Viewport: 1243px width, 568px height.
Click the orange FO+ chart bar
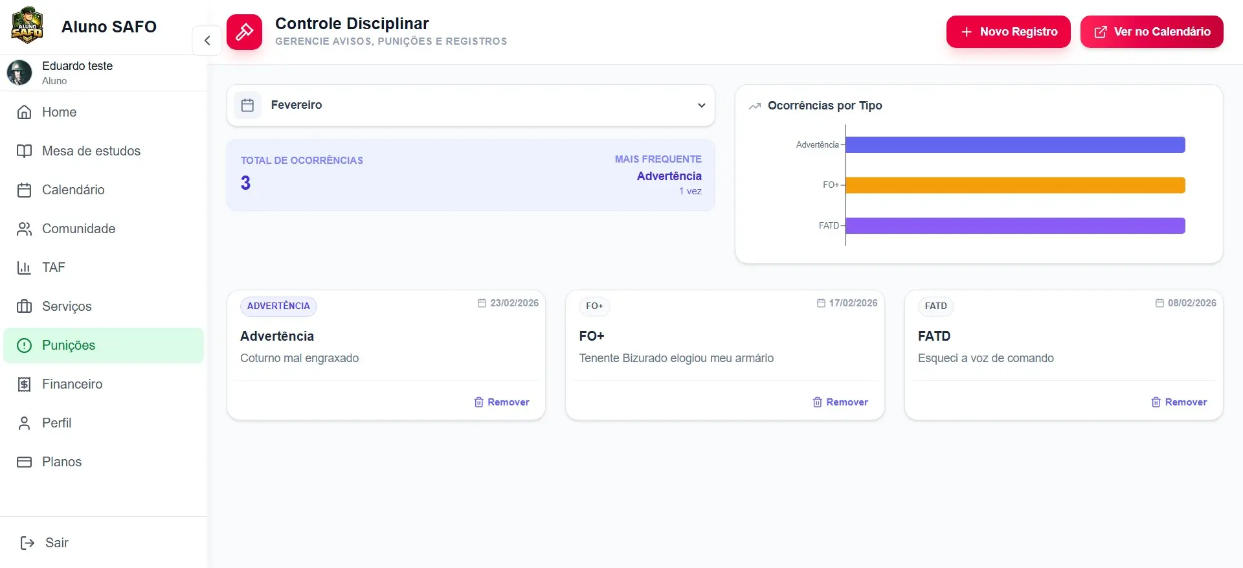1014,185
